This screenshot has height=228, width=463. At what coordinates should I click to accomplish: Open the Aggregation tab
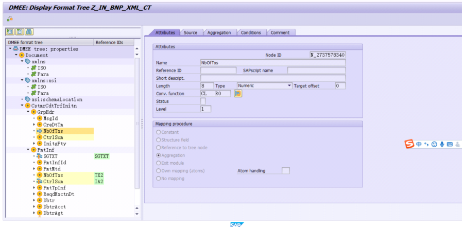219,33
